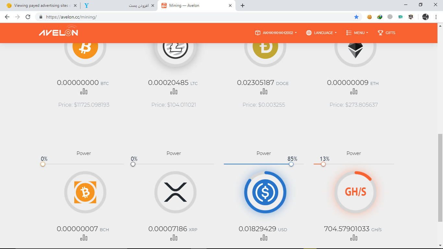Click the Bitcoin Cash coin icon
This screenshot has width=443, height=249.
(85, 192)
